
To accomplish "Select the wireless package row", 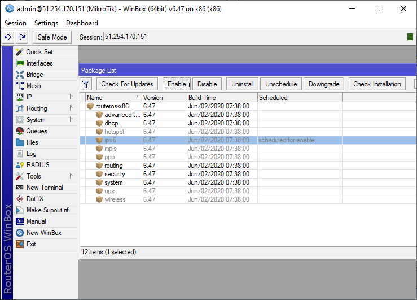I will pos(248,199).
